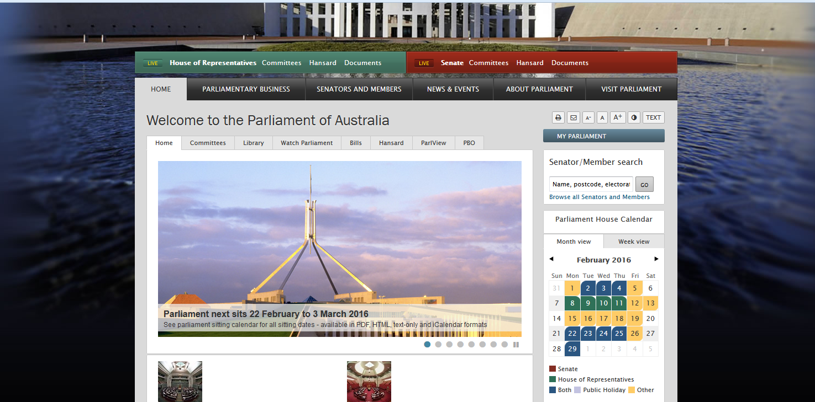
Task: Click HOME in main navigation
Action: pyautogui.click(x=161, y=89)
